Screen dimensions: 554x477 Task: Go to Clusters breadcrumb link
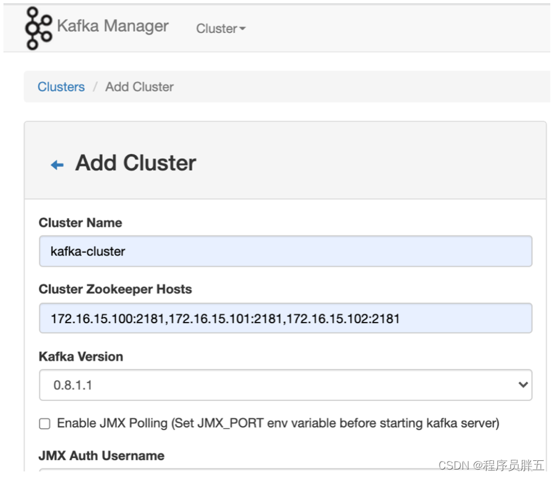(x=61, y=87)
